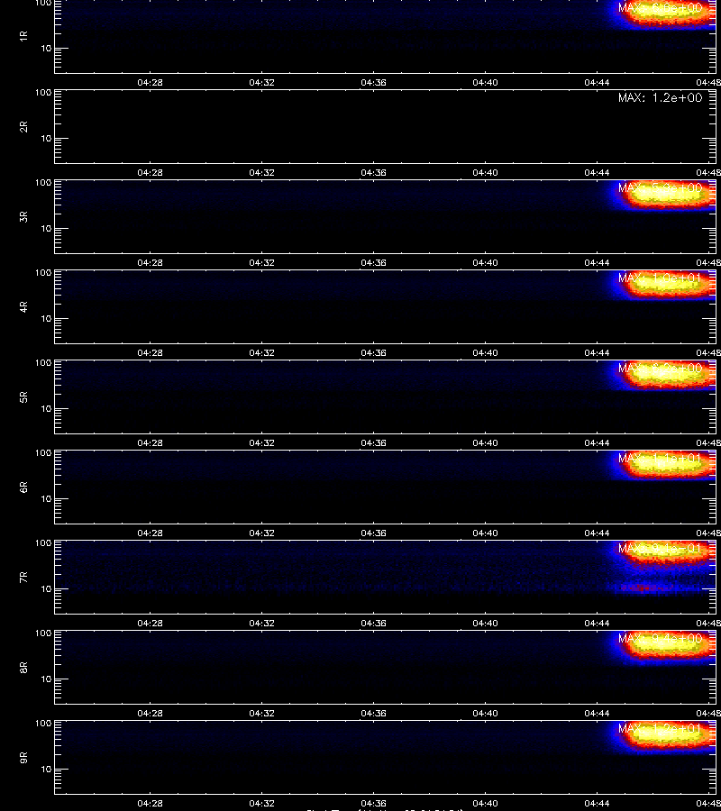Click the 3R panel axis label
Screen dimensions: 721x811
tap(23, 216)
